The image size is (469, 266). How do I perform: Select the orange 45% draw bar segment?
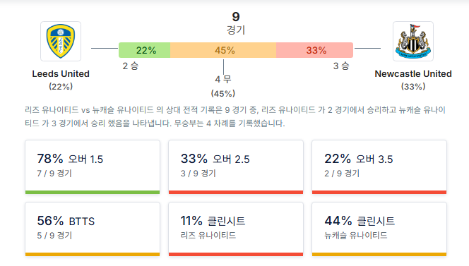click(x=223, y=50)
